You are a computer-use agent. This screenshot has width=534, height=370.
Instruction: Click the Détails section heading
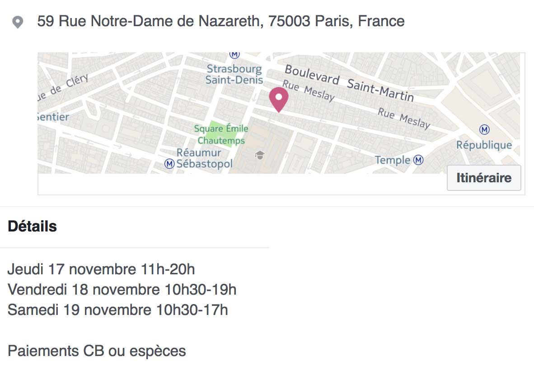[x=33, y=227]
